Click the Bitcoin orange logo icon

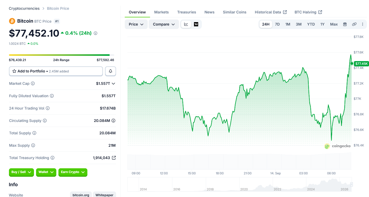[x=12, y=21]
